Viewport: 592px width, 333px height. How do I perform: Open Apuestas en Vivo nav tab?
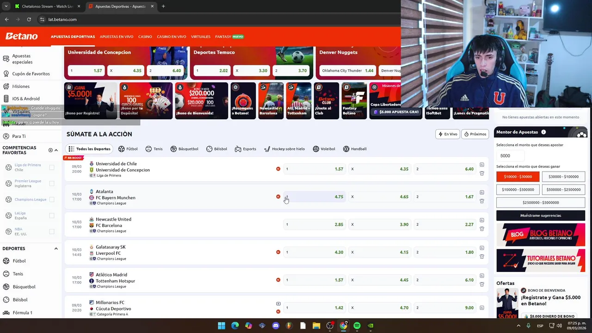[117, 37]
